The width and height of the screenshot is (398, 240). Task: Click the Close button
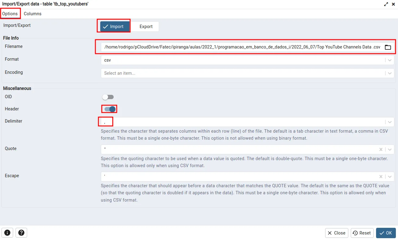337,233
